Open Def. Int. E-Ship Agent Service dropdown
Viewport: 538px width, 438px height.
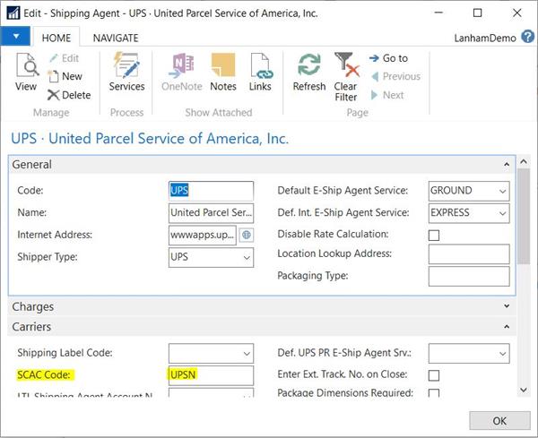[x=503, y=213]
